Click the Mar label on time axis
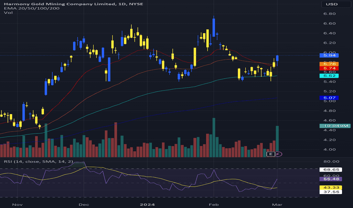The width and height of the screenshot is (353, 208). tap(277, 205)
